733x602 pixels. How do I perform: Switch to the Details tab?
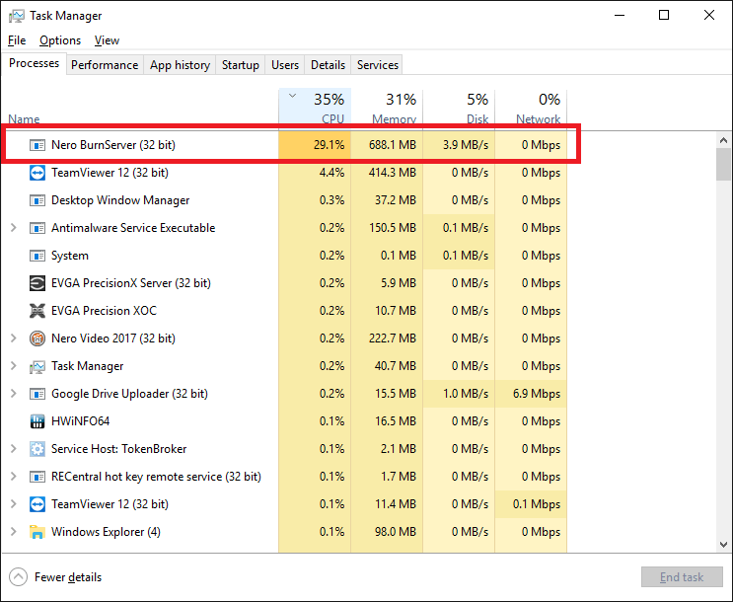(x=328, y=65)
